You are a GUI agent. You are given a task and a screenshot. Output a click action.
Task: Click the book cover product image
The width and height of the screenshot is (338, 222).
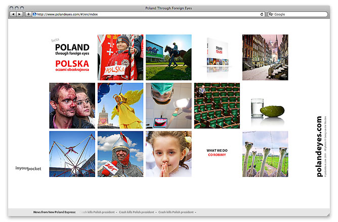[217, 56]
